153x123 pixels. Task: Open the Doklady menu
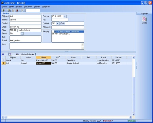tap(19, 6)
